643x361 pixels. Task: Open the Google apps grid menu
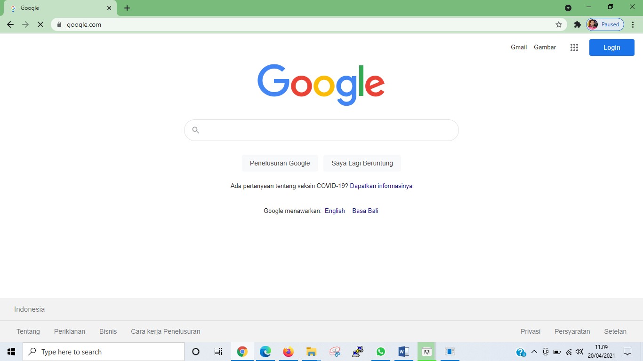click(574, 47)
